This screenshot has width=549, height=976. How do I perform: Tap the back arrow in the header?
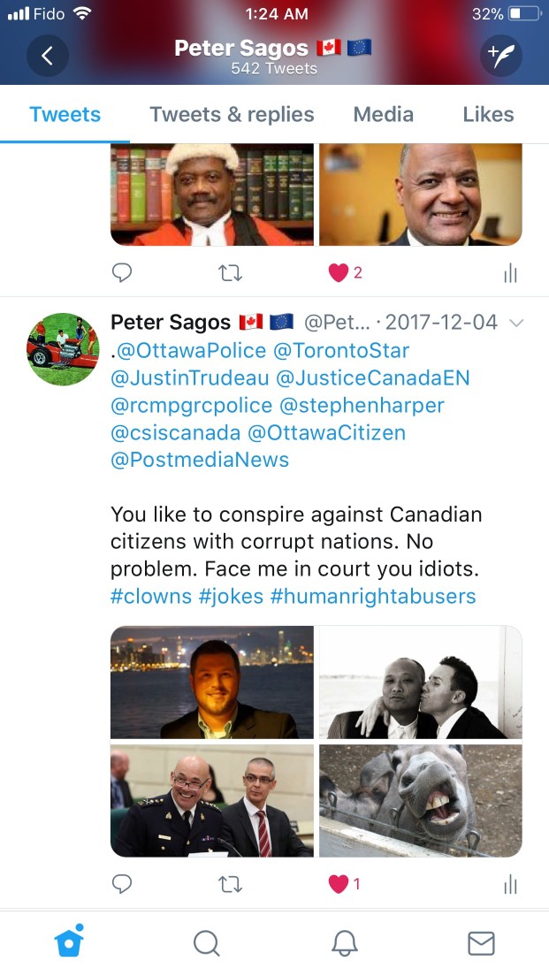[x=48, y=56]
